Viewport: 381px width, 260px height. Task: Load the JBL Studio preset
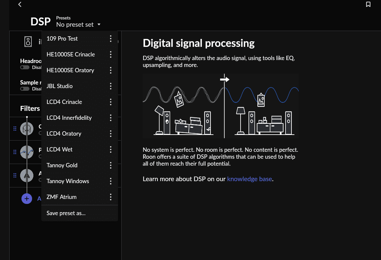pos(59,86)
